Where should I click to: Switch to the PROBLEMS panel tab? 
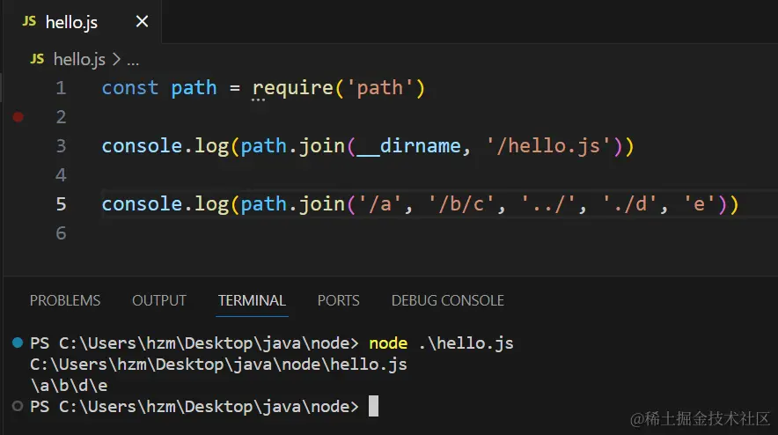(65, 300)
